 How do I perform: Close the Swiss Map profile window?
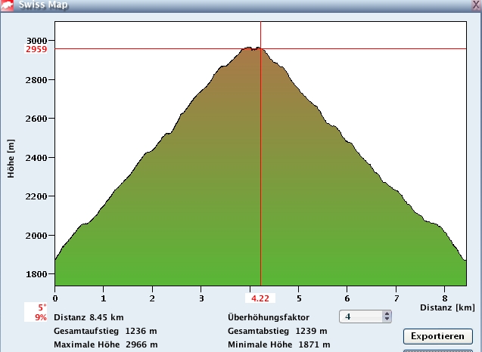point(474,4)
